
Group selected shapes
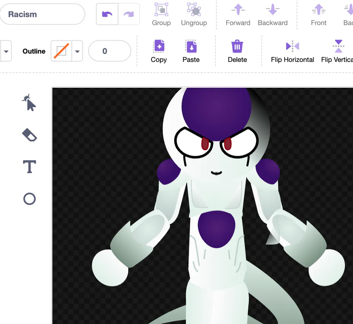(161, 14)
